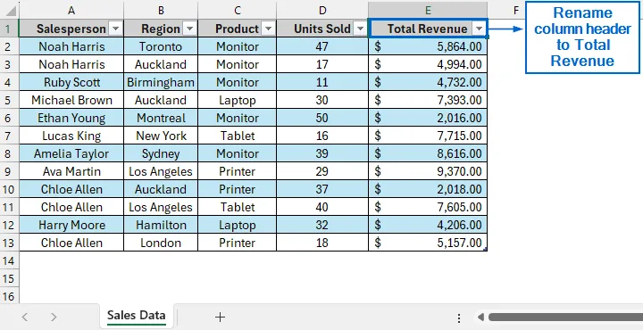643x330 pixels.
Task: Select column A header
Action: (71, 10)
